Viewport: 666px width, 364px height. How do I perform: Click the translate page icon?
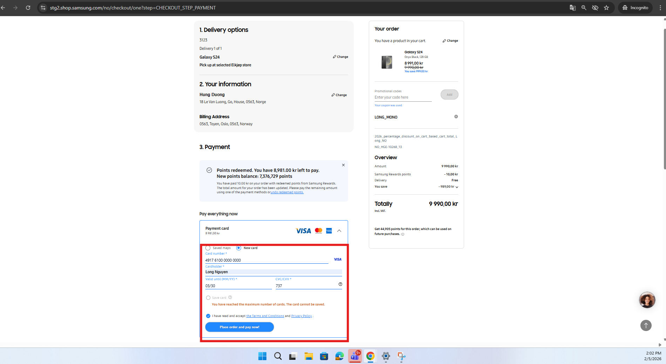click(x=572, y=8)
